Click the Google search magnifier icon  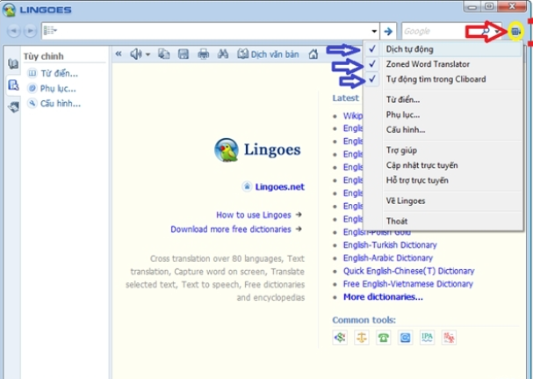click(486, 32)
